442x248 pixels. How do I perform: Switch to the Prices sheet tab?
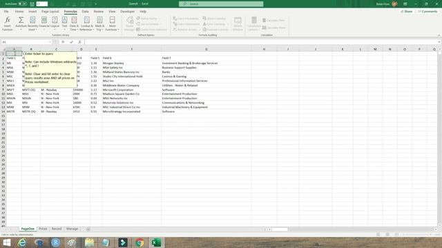[43, 229]
